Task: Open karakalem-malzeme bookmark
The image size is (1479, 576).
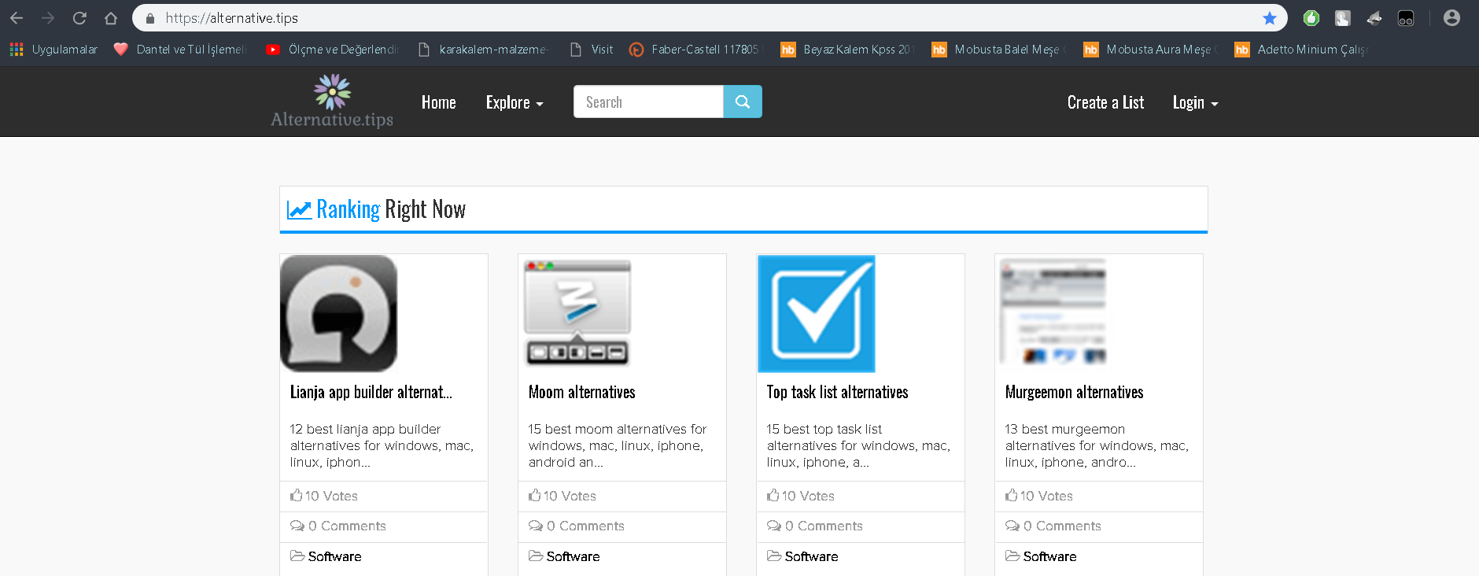Action: coord(483,50)
